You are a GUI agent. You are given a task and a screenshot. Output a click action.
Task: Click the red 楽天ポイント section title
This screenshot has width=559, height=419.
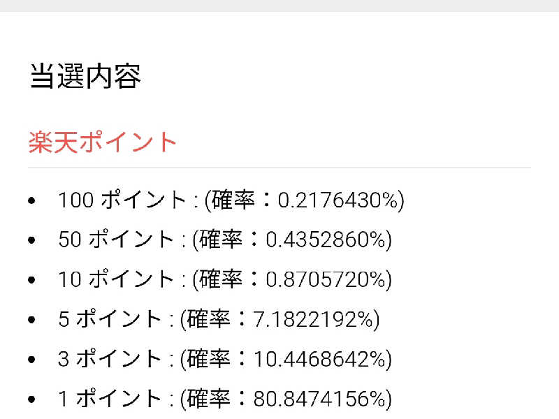pyautogui.click(x=103, y=142)
